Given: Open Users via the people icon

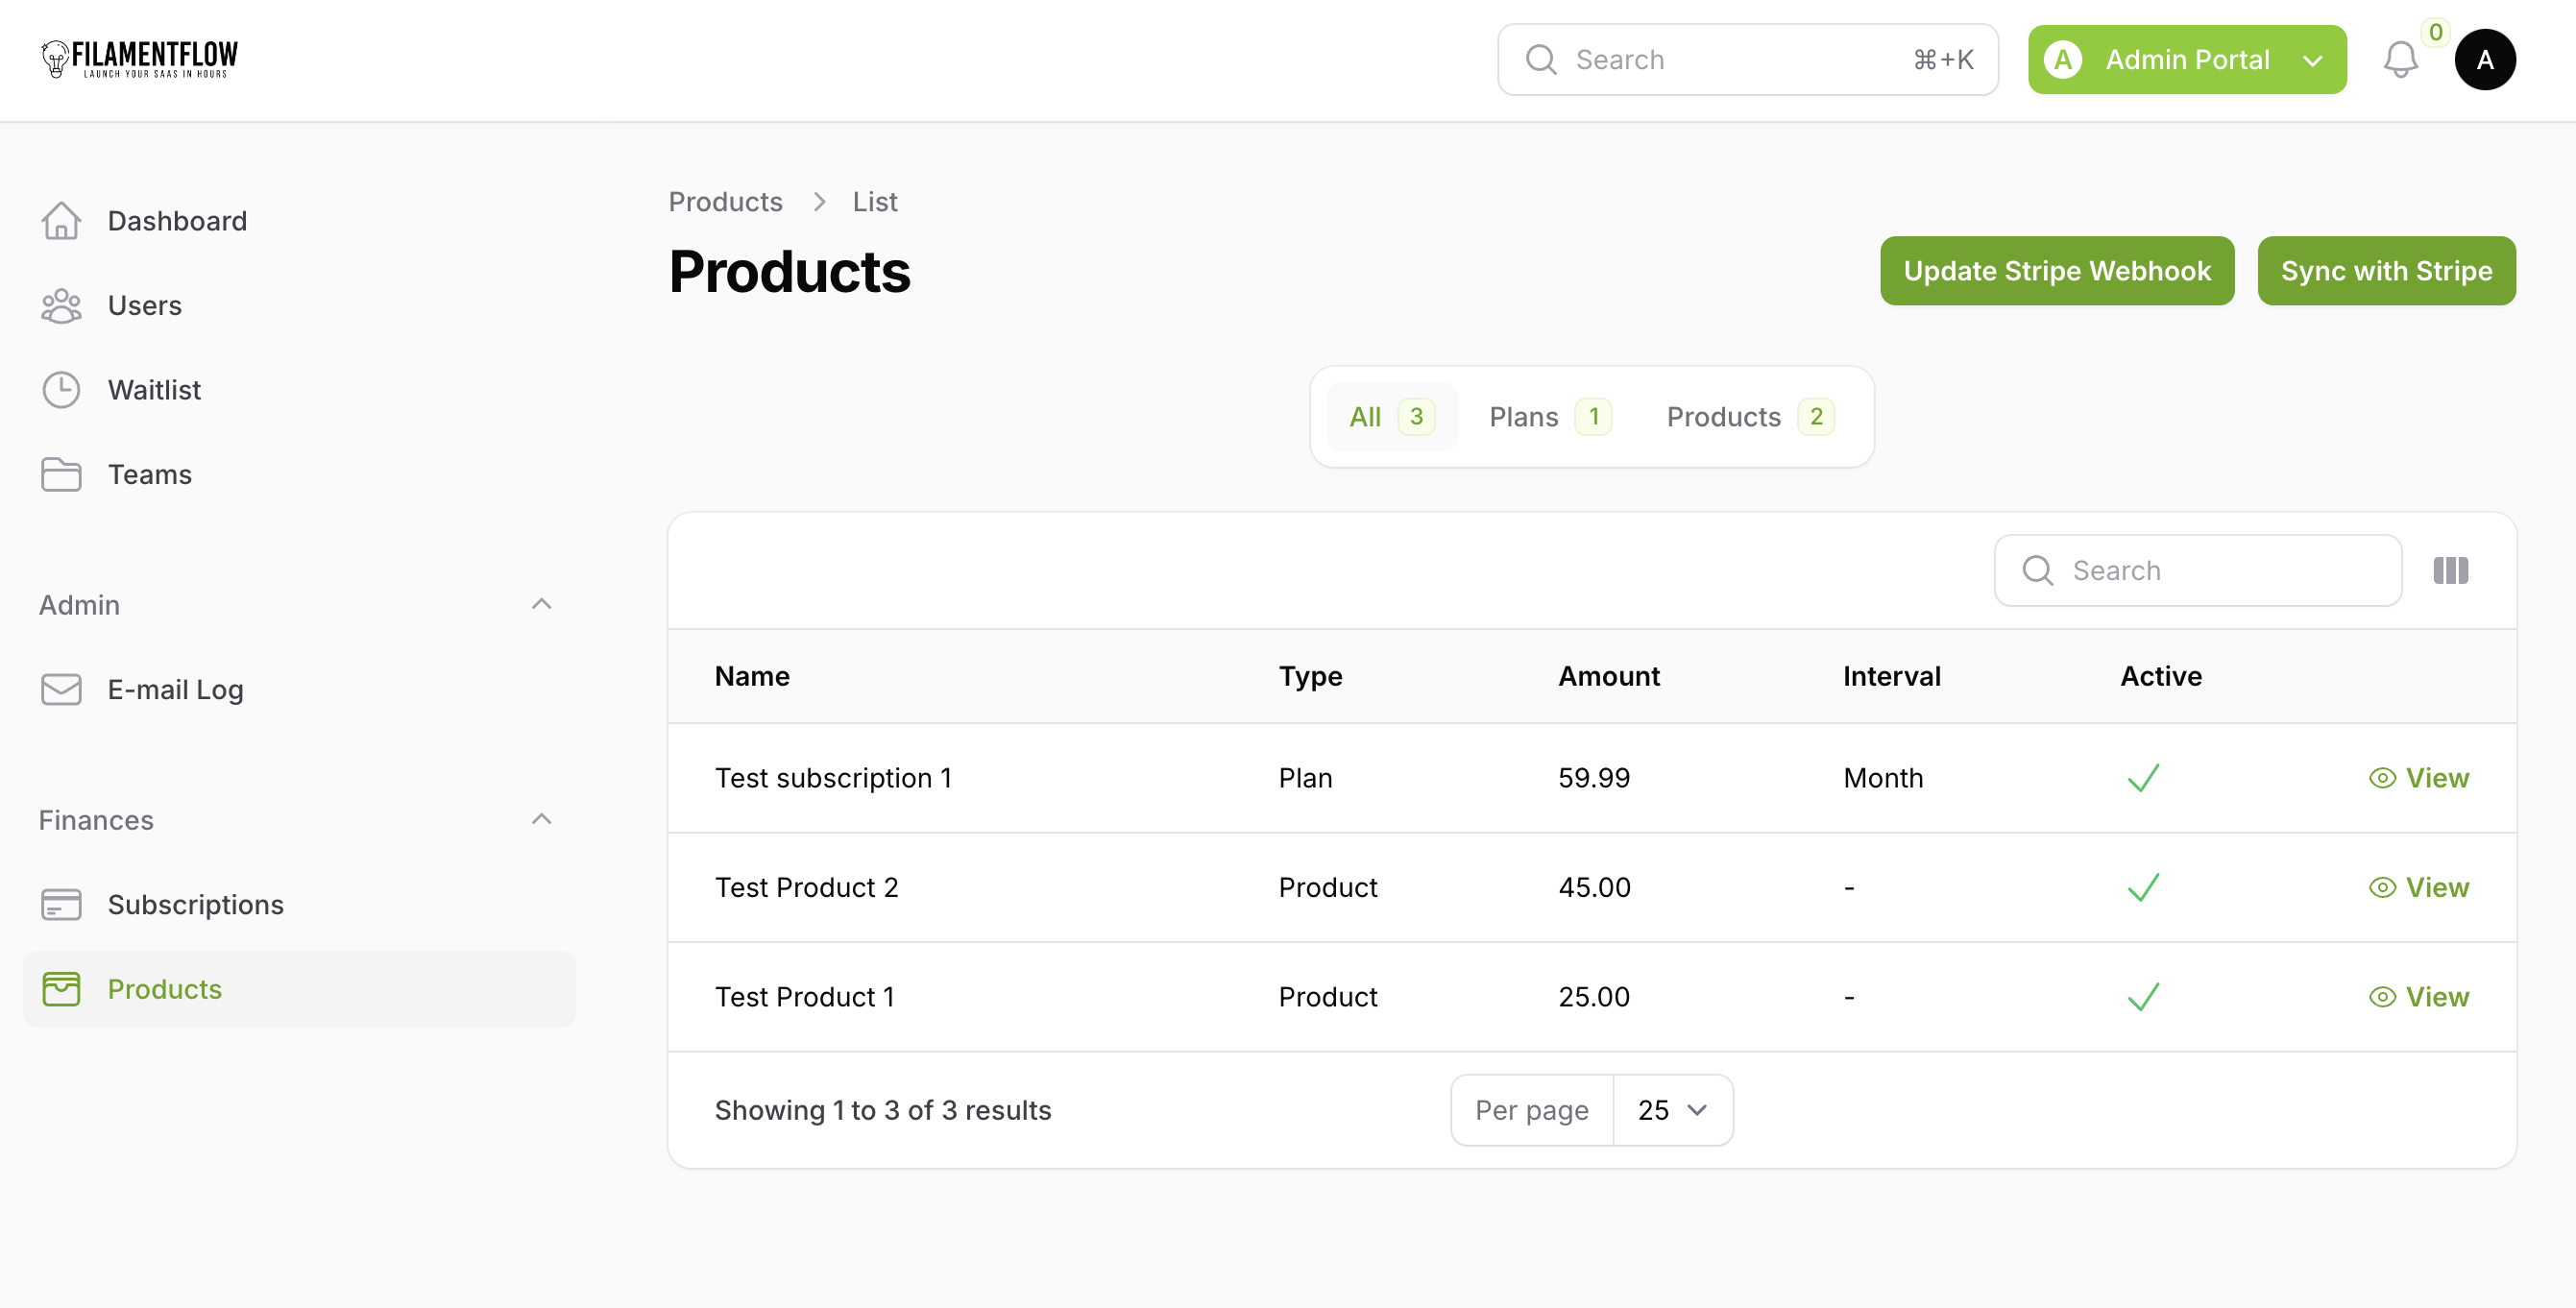Looking at the screenshot, I should pos(61,306).
